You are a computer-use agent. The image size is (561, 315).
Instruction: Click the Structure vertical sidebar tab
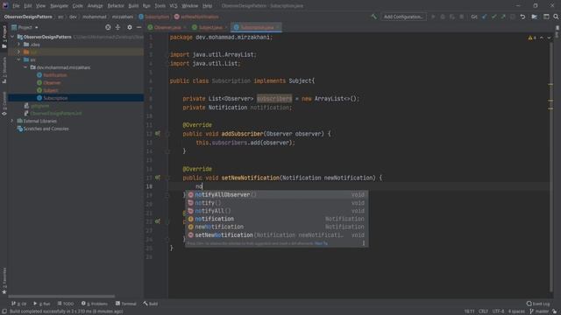tap(4, 70)
